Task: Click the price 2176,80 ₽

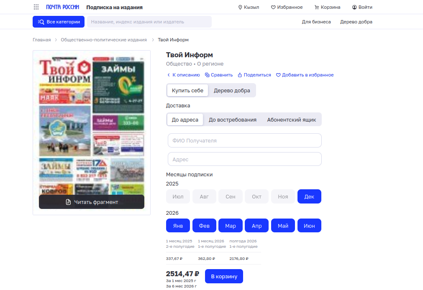Action: [239, 259]
